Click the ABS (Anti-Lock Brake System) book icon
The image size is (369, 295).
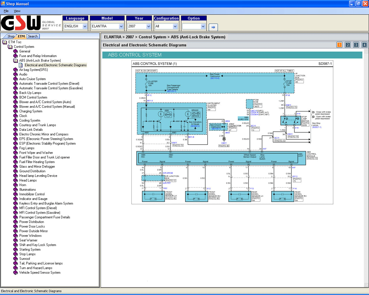(16, 60)
